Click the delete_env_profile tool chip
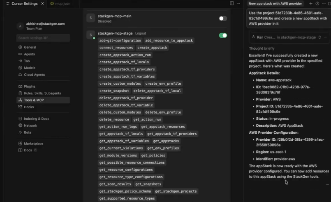The height and width of the screenshot is (202, 331). tap(163, 112)
